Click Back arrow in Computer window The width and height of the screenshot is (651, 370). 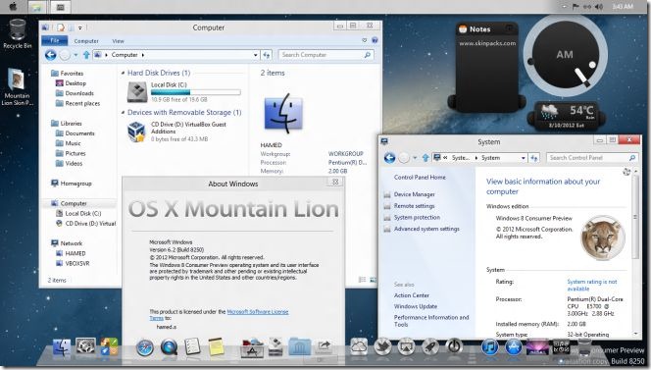pos(51,55)
